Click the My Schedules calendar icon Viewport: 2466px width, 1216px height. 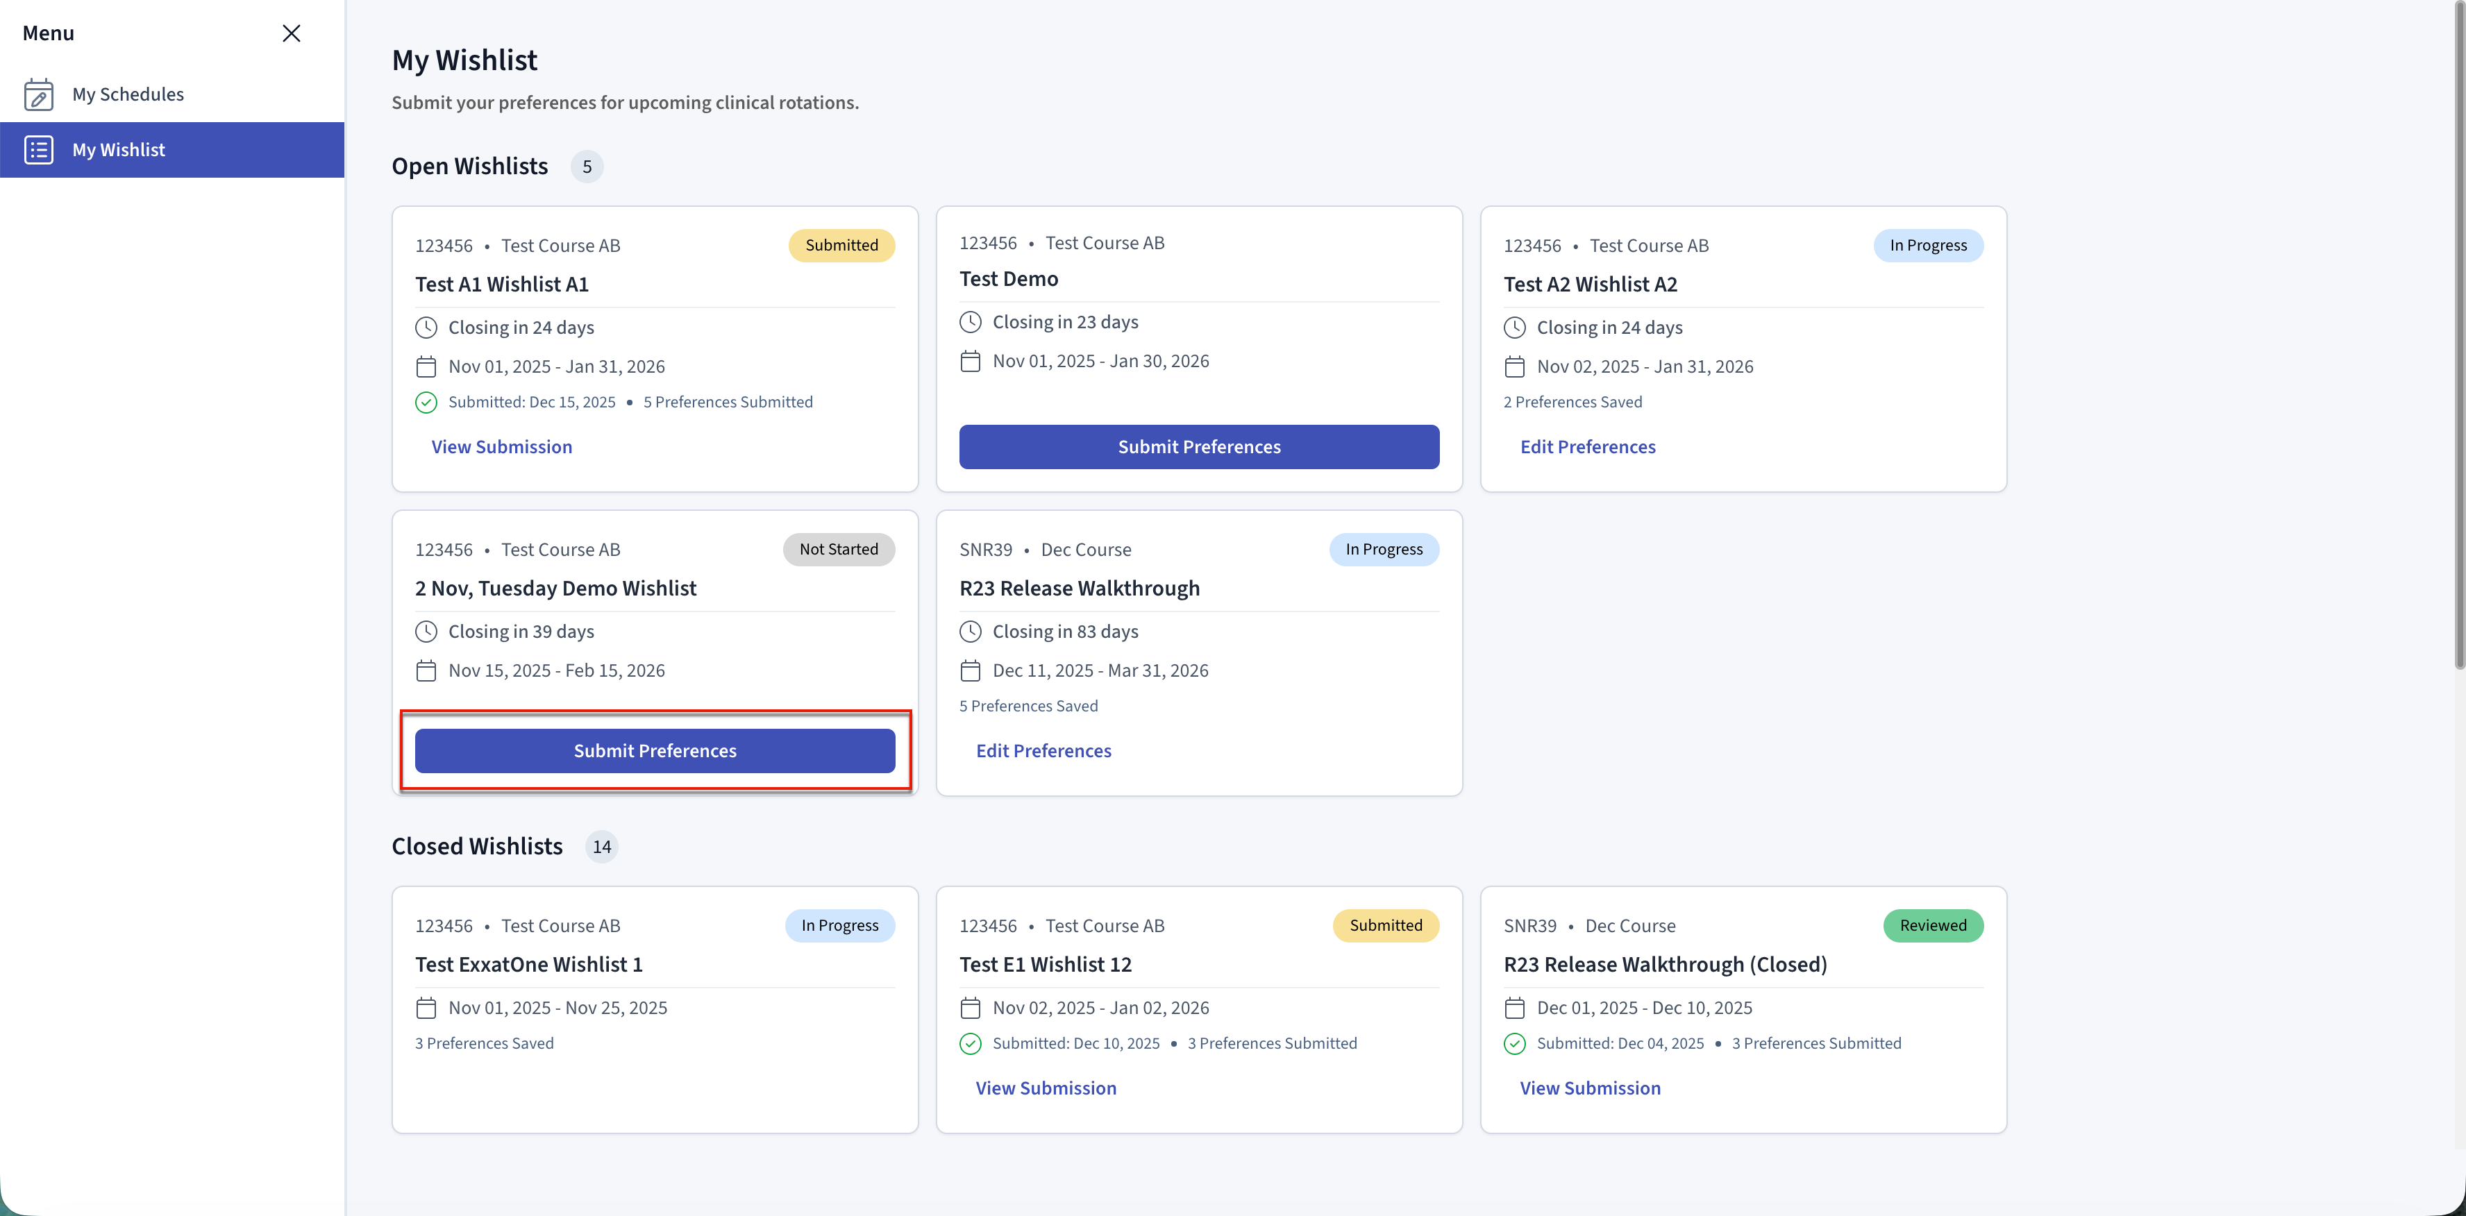point(38,94)
